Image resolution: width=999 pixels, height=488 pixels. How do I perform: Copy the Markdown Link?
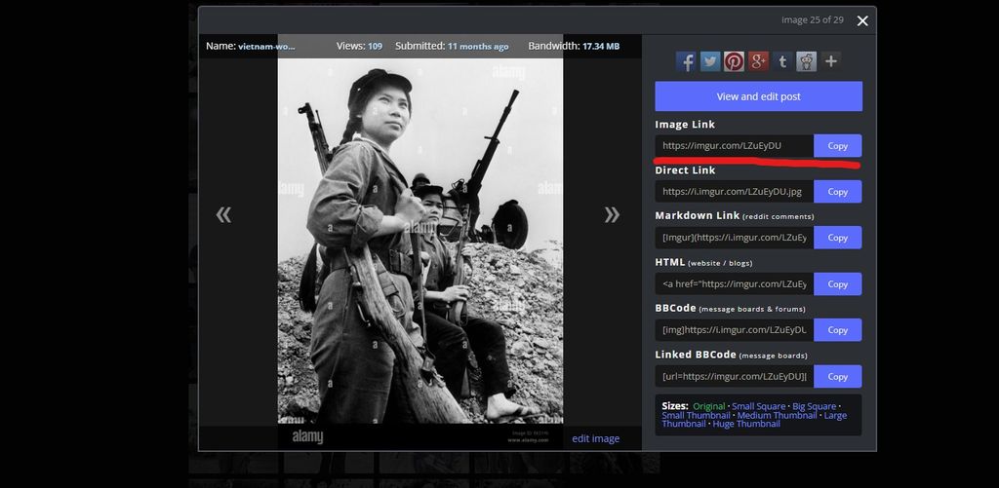[838, 238]
